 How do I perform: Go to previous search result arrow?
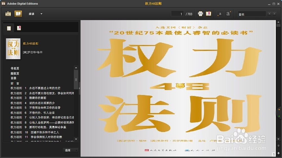coord(269,14)
